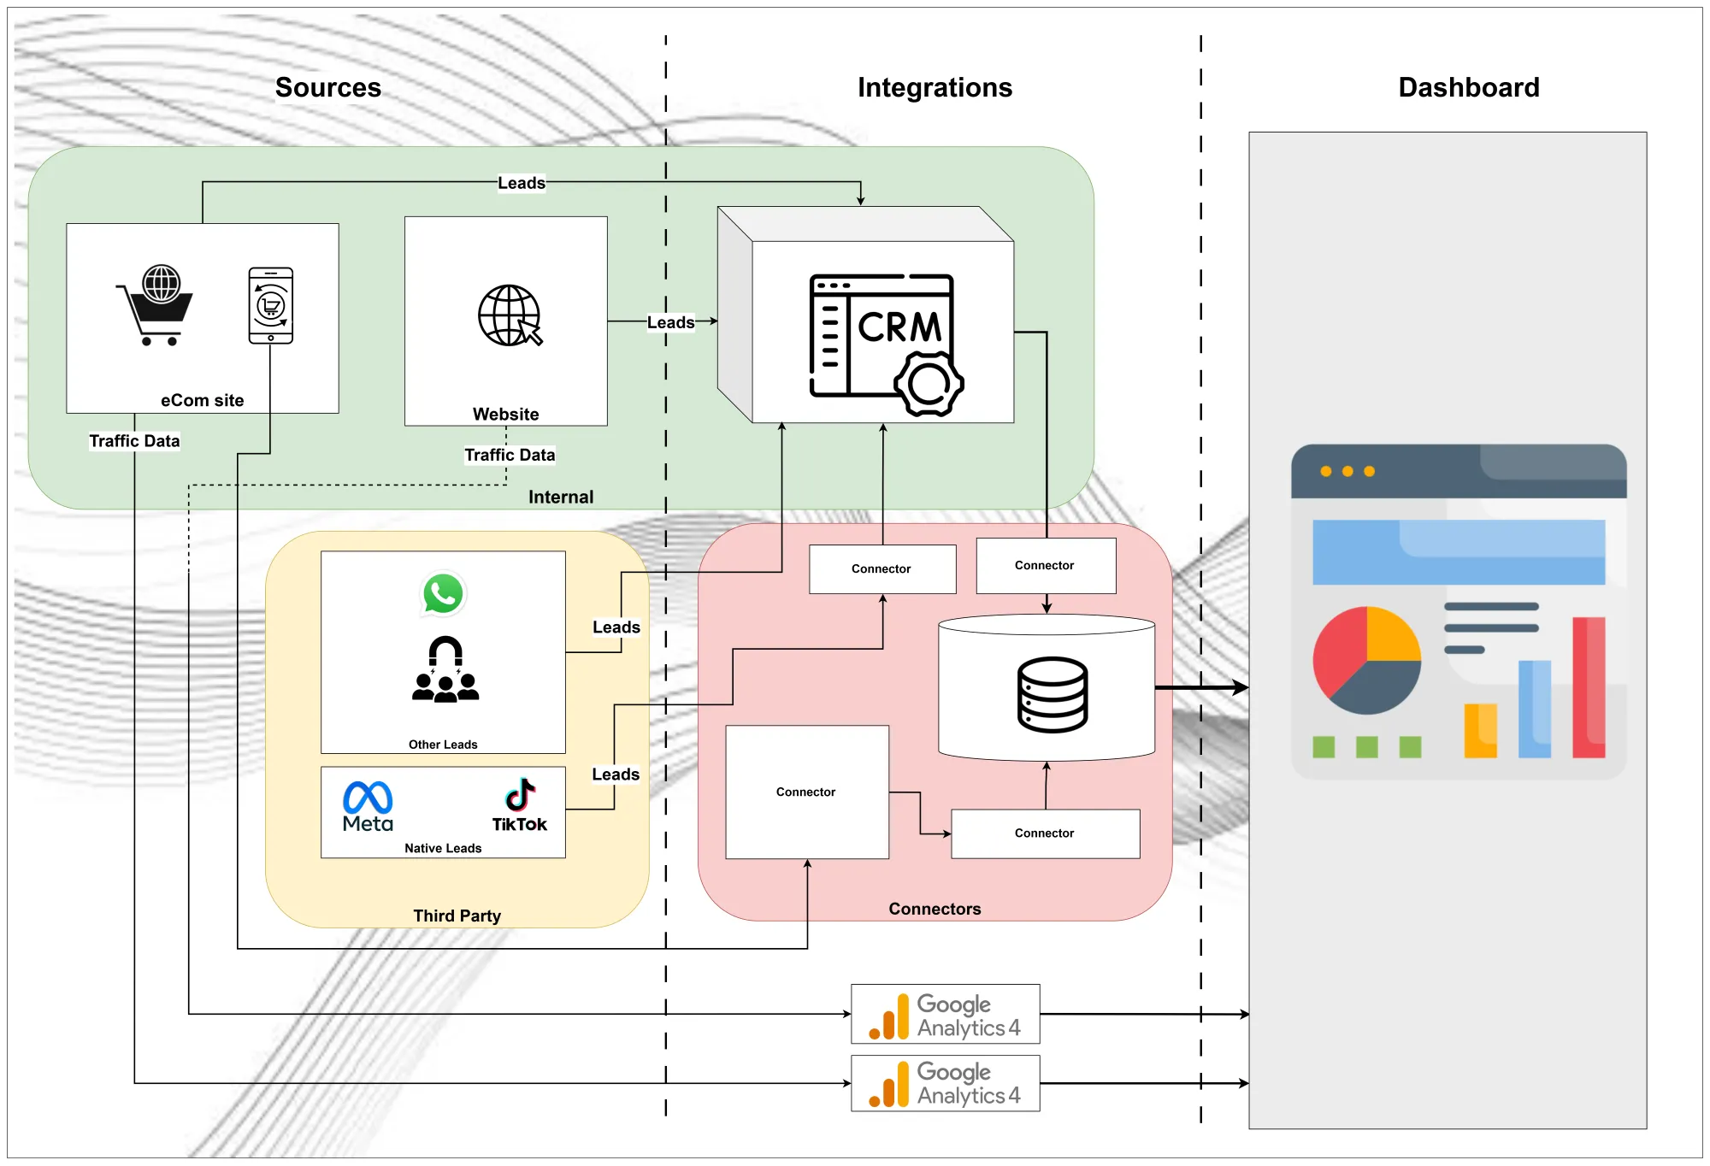Viewport: 1710px width, 1166px height.
Task: Click the lower Google Analytics 4 box
Action: [945, 1083]
